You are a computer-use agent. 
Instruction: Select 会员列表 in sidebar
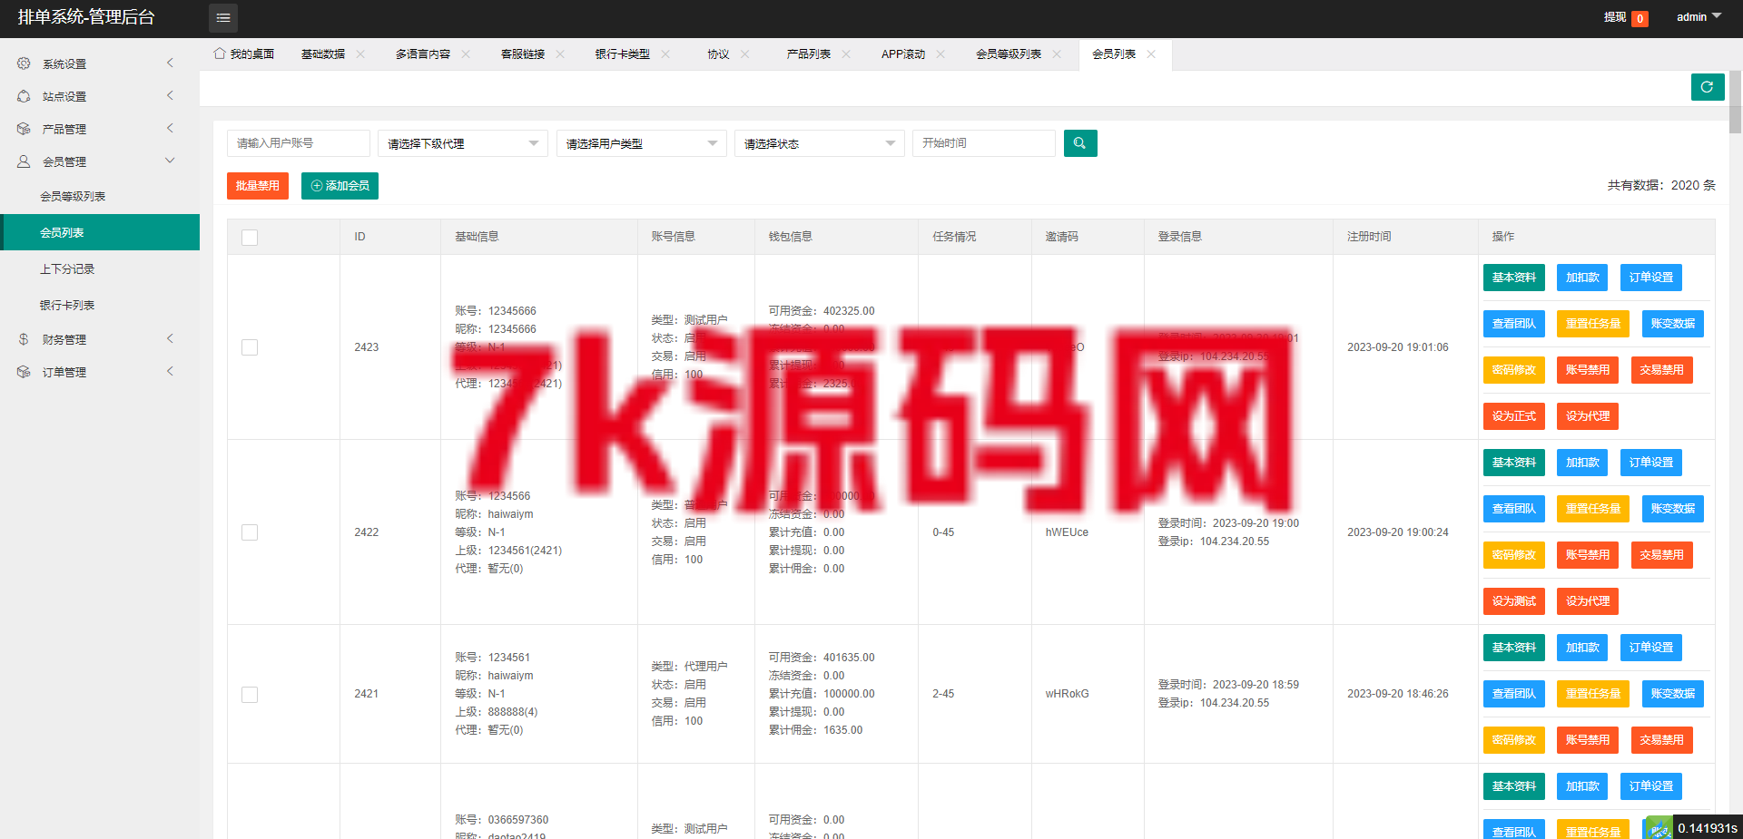pyautogui.click(x=100, y=232)
